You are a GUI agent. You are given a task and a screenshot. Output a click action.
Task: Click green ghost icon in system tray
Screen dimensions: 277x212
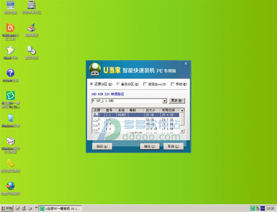pyautogui.click(x=253, y=208)
